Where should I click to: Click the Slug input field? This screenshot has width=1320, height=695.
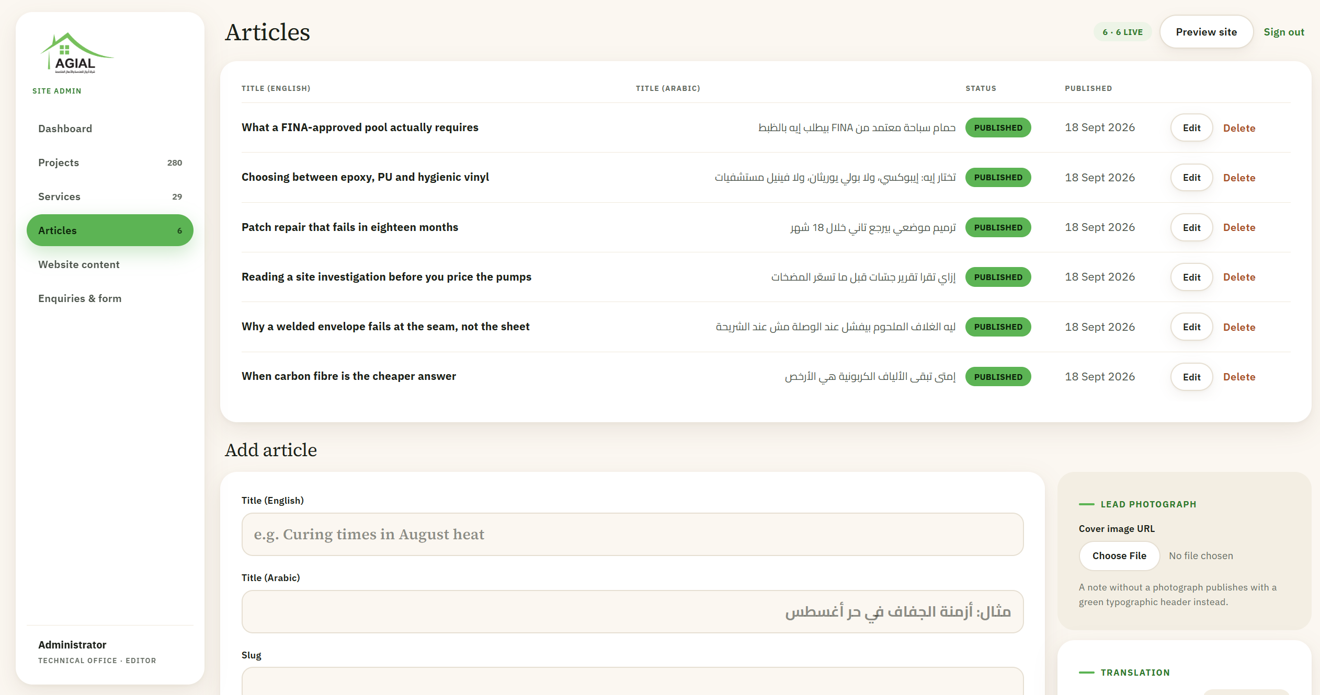pyautogui.click(x=632, y=681)
